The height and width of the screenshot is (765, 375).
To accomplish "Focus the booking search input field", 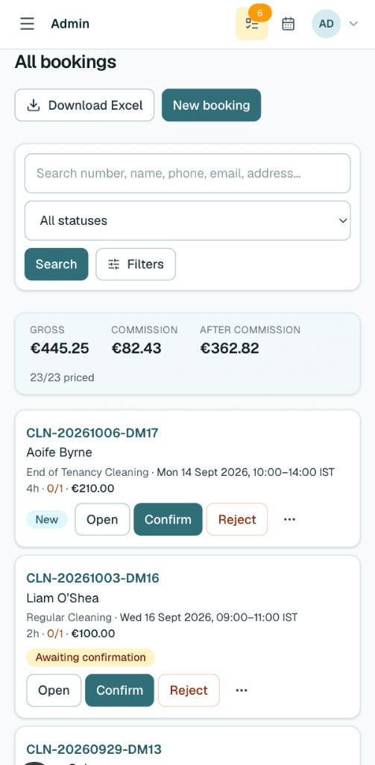I will pos(188,173).
